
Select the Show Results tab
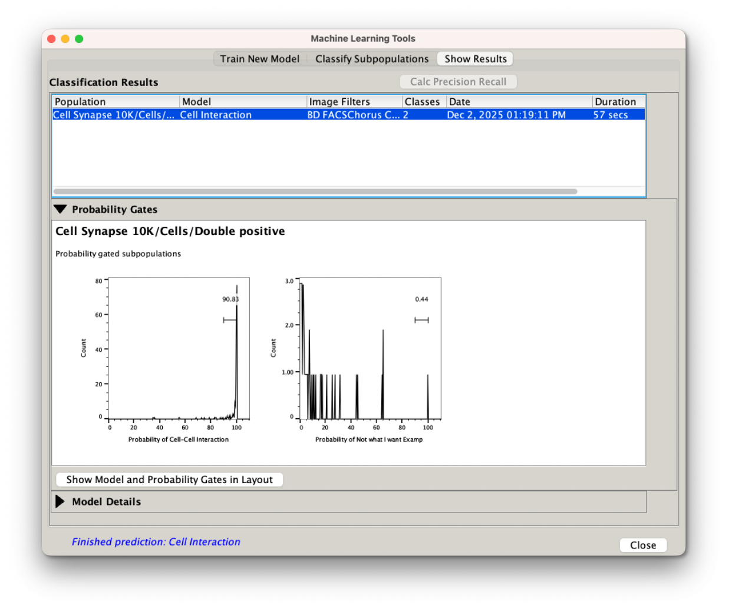[x=475, y=59]
